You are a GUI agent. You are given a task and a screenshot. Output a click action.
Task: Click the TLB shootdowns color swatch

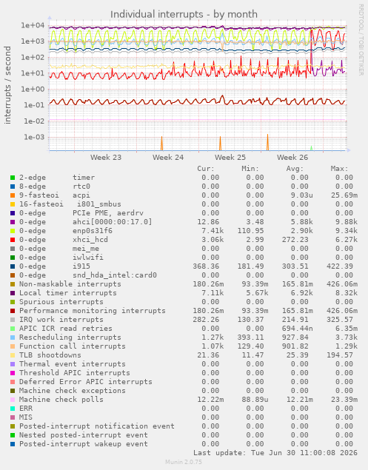click(x=13, y=355)
